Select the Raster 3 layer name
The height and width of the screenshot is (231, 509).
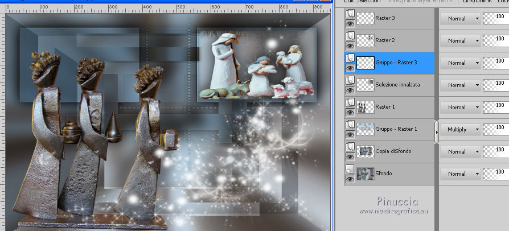(385, 18)
